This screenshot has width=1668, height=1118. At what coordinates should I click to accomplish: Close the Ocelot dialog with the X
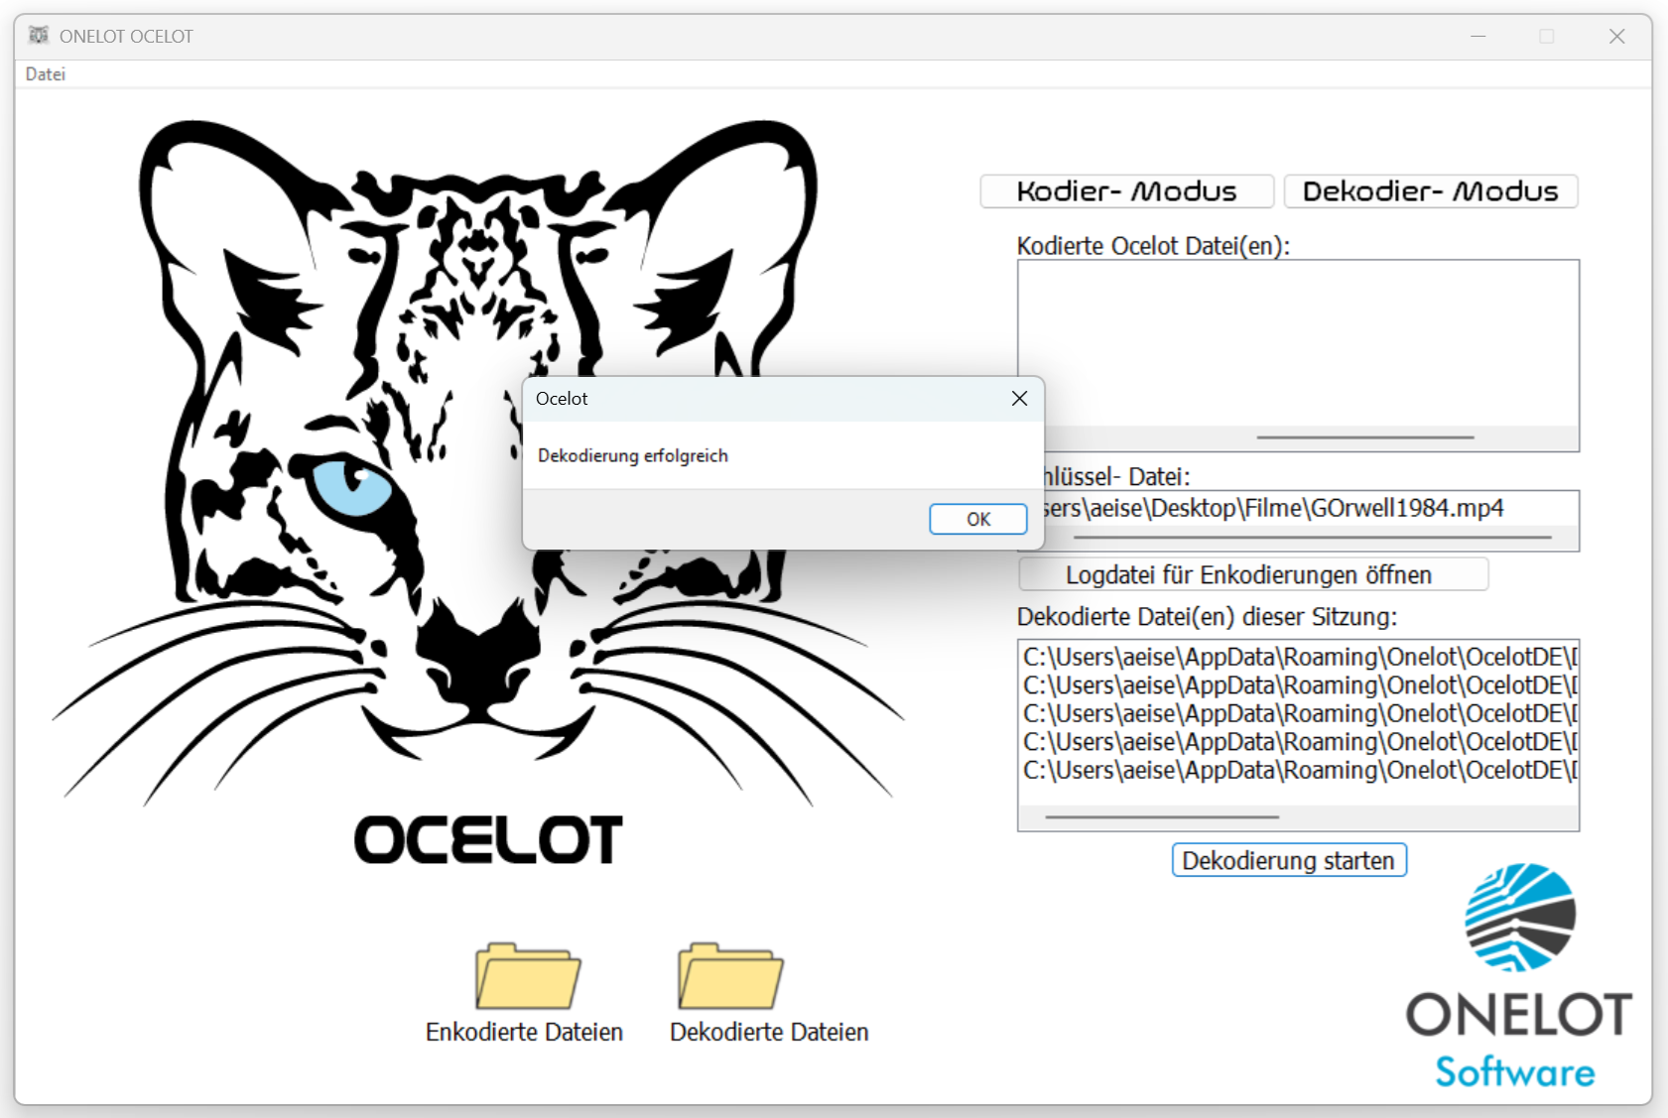[x=1018, y=398]
